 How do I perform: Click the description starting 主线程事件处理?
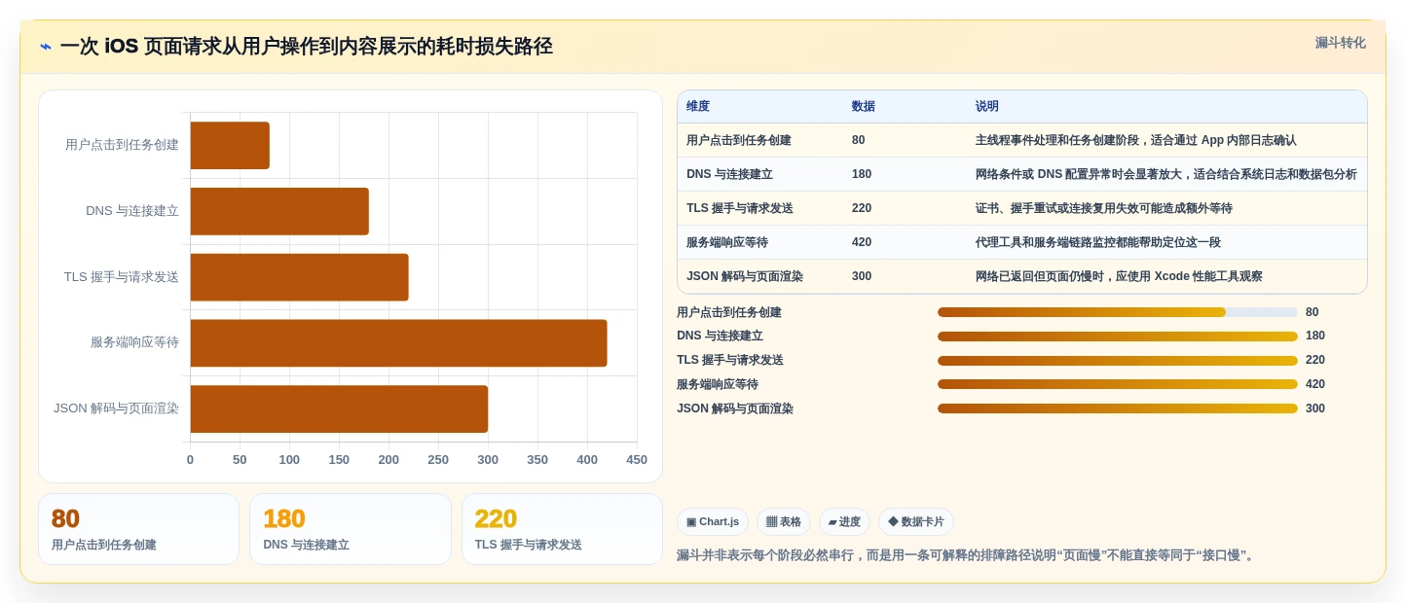pos(1136,140)
